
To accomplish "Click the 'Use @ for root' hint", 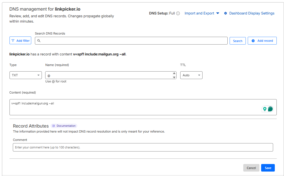I will point(56,81).
